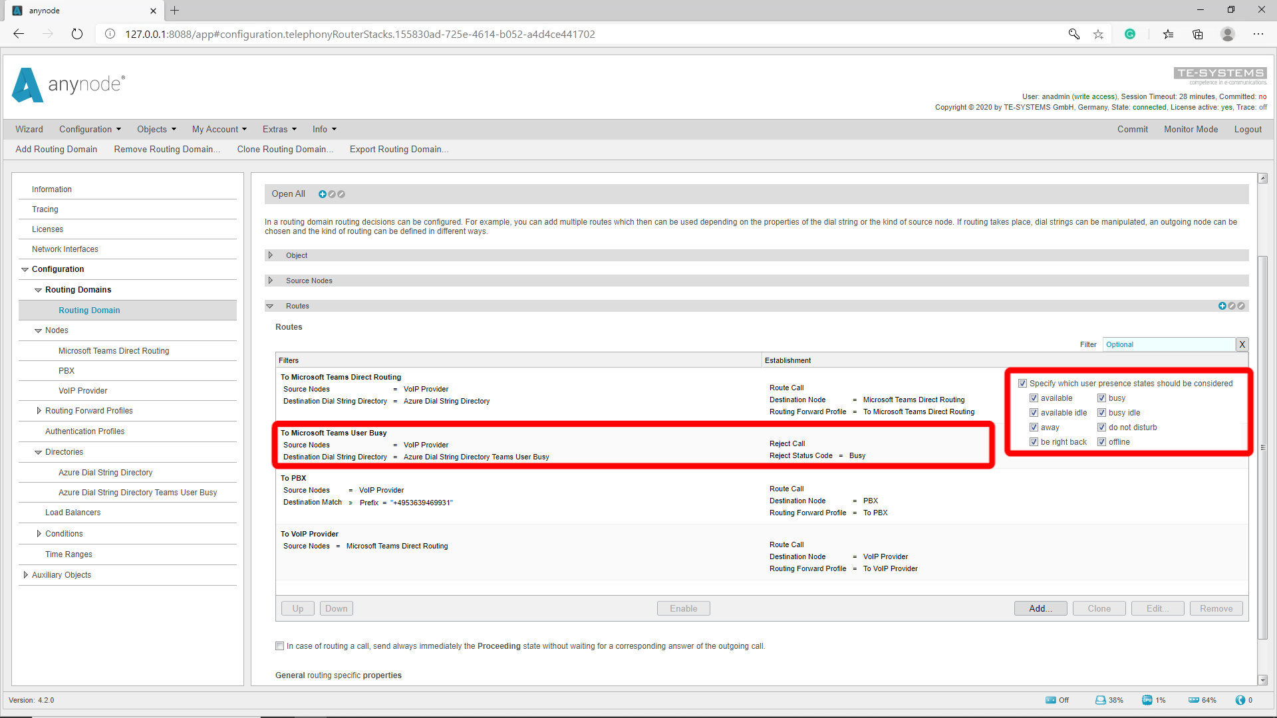The image size is (1277, 718).
Task: Click the first gray circle icon beside Open All
Action: point(332,194)
